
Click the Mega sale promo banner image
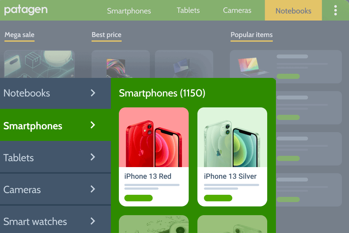coord(39,64)
